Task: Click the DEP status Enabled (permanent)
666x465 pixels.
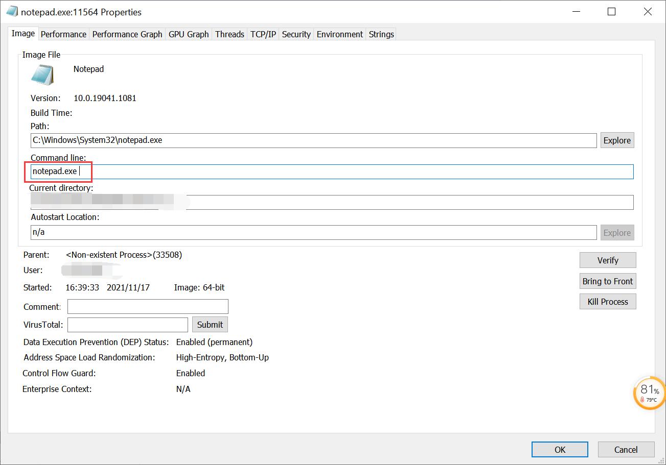Action: tap(214, 342)
